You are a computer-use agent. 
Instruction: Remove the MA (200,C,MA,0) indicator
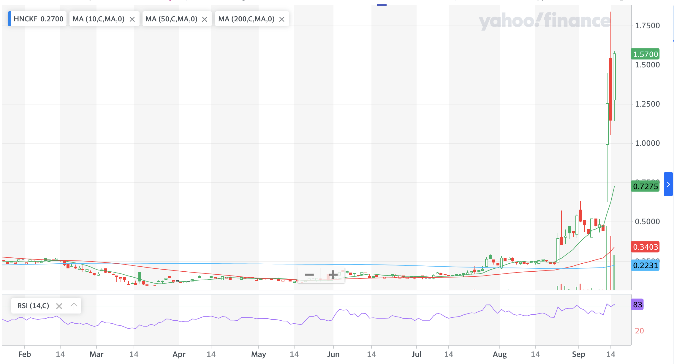(x=282, y=19)
